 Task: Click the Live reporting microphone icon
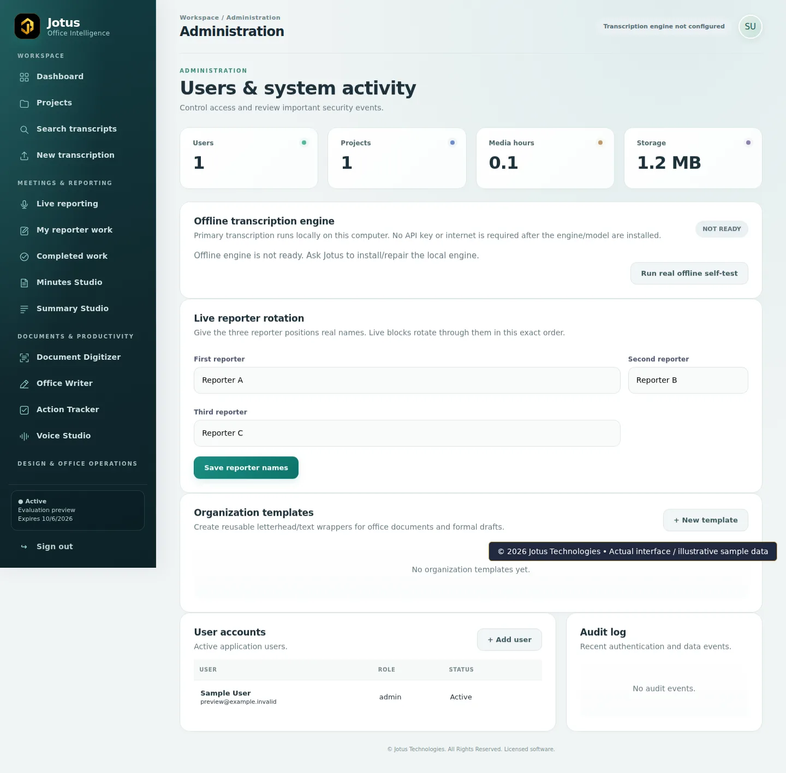click(x=24, y=204)
